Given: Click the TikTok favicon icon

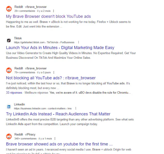Looking at the screenshot, I should (x=9, y=40).
